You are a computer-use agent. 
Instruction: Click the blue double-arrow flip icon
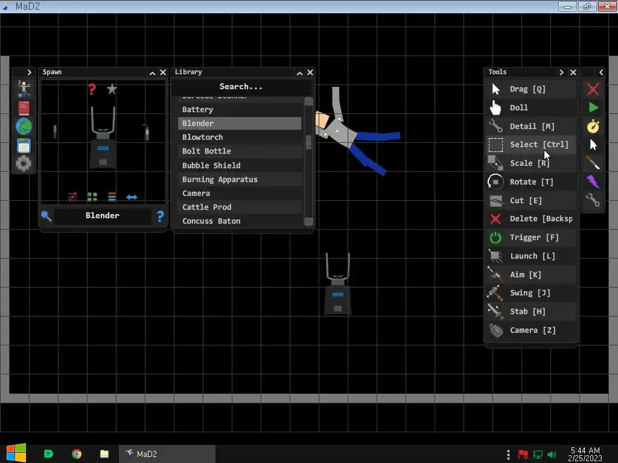coord(132,197)
